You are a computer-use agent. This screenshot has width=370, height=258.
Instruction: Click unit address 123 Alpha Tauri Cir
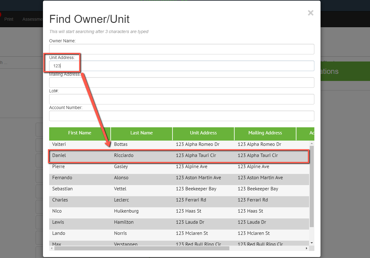click(196, 155)
